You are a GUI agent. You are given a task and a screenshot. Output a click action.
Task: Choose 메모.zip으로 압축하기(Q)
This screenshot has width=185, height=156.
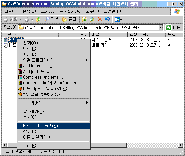pyautogui.click(x=53, y=88)
